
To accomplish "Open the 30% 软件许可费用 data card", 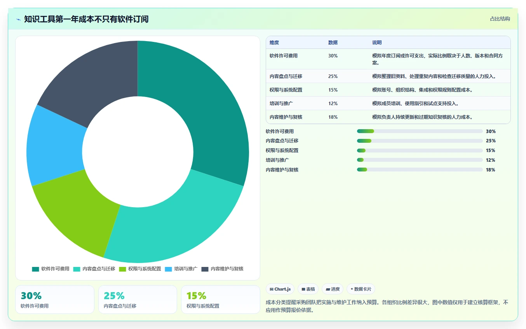I will pyautogui.click(x=55, y=300).
